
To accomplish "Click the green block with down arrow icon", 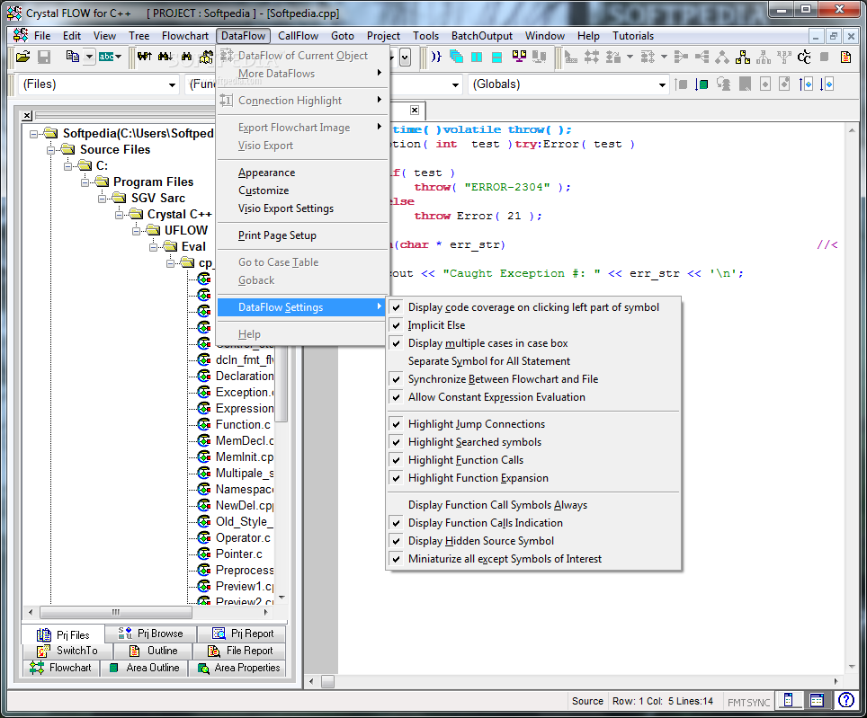I will click(702, 84).
